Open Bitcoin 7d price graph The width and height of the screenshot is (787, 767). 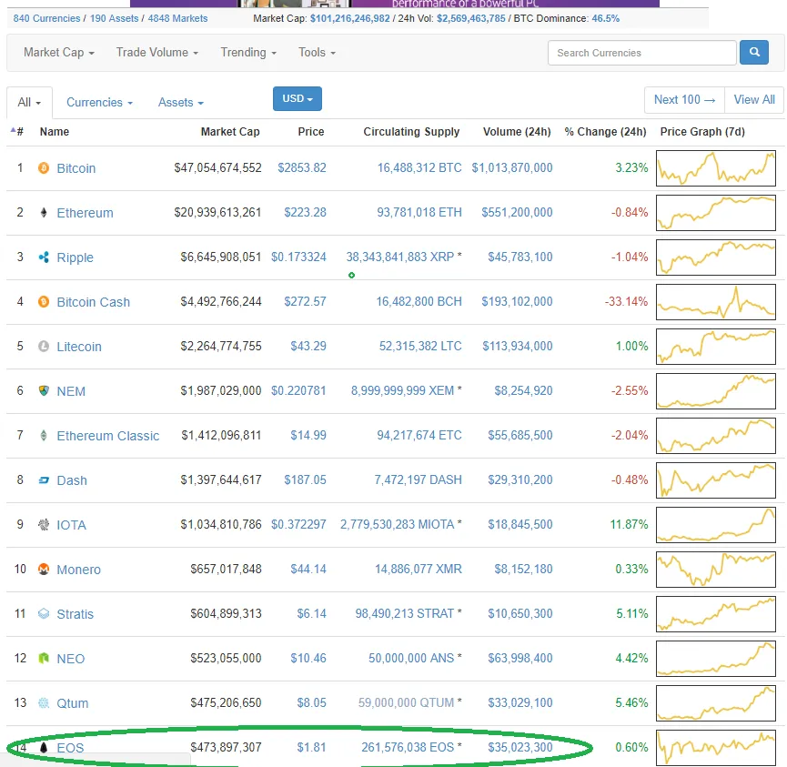(716, 168)
